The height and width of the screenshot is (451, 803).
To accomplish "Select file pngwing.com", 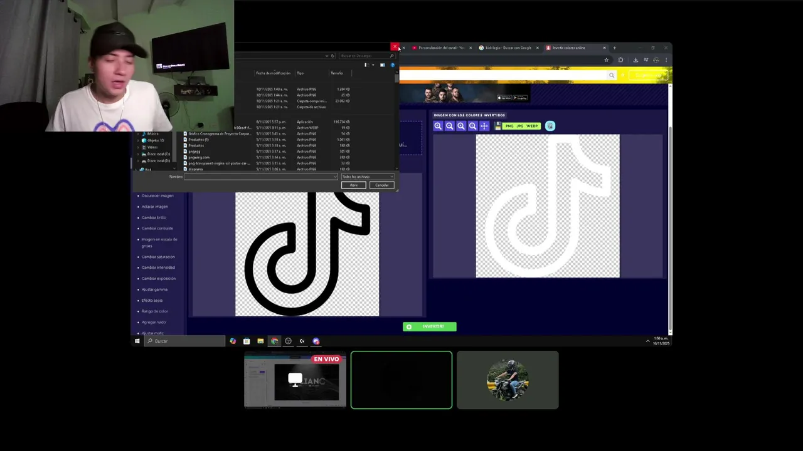I will click(199, 157).
